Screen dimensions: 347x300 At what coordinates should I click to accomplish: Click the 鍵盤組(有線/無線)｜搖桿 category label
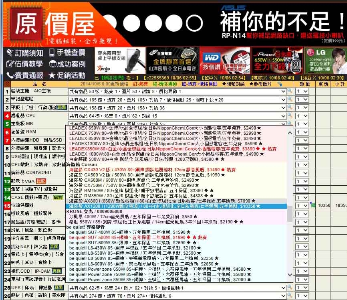[x=36, y=222]
